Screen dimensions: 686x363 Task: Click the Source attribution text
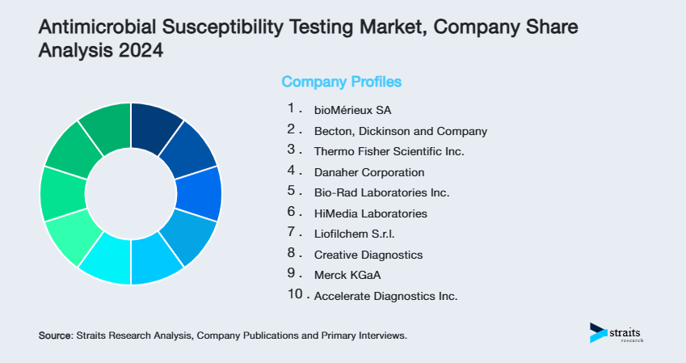(222, 334)
